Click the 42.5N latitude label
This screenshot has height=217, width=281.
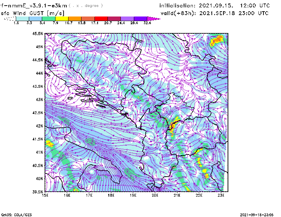[x=38, y=113]
